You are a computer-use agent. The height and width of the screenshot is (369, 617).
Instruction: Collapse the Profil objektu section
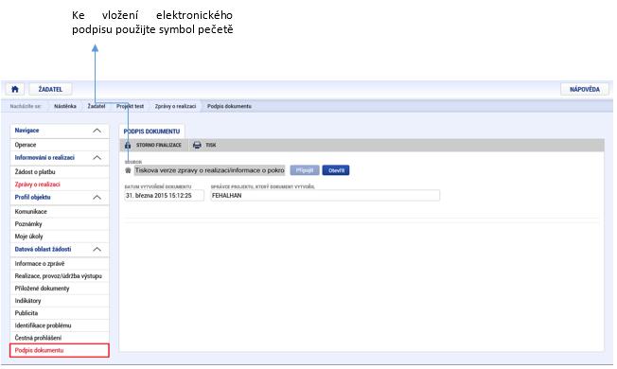point(97,198)
